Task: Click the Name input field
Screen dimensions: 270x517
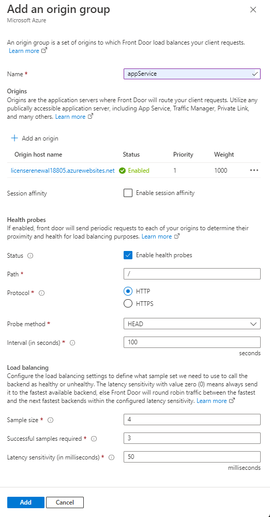Action: (192, 74)
